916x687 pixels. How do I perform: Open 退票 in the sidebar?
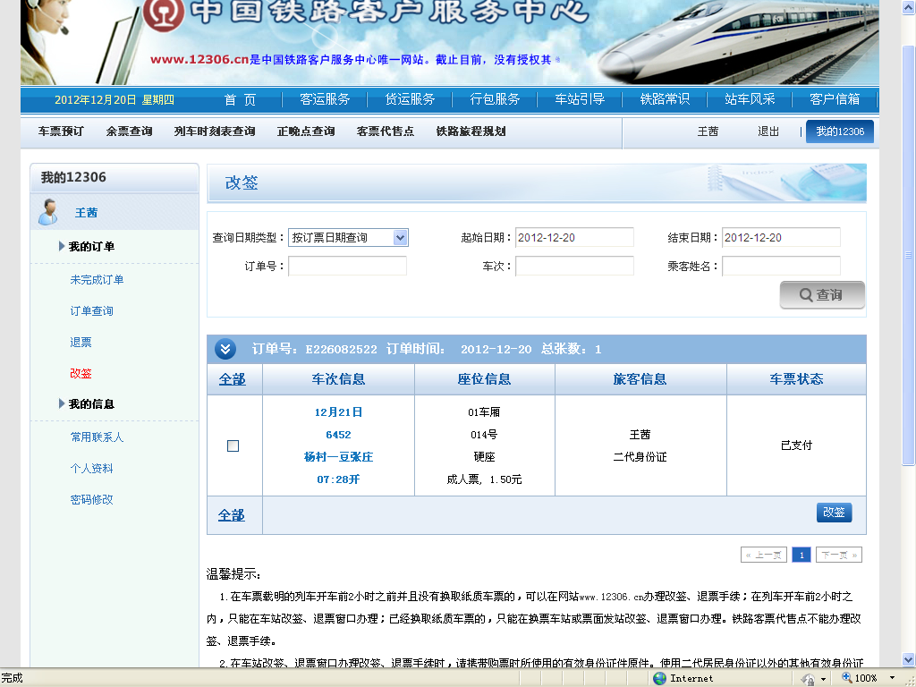coord(81,343)
